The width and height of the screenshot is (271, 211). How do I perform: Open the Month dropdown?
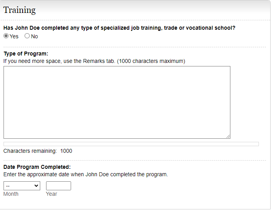point(21,186)
